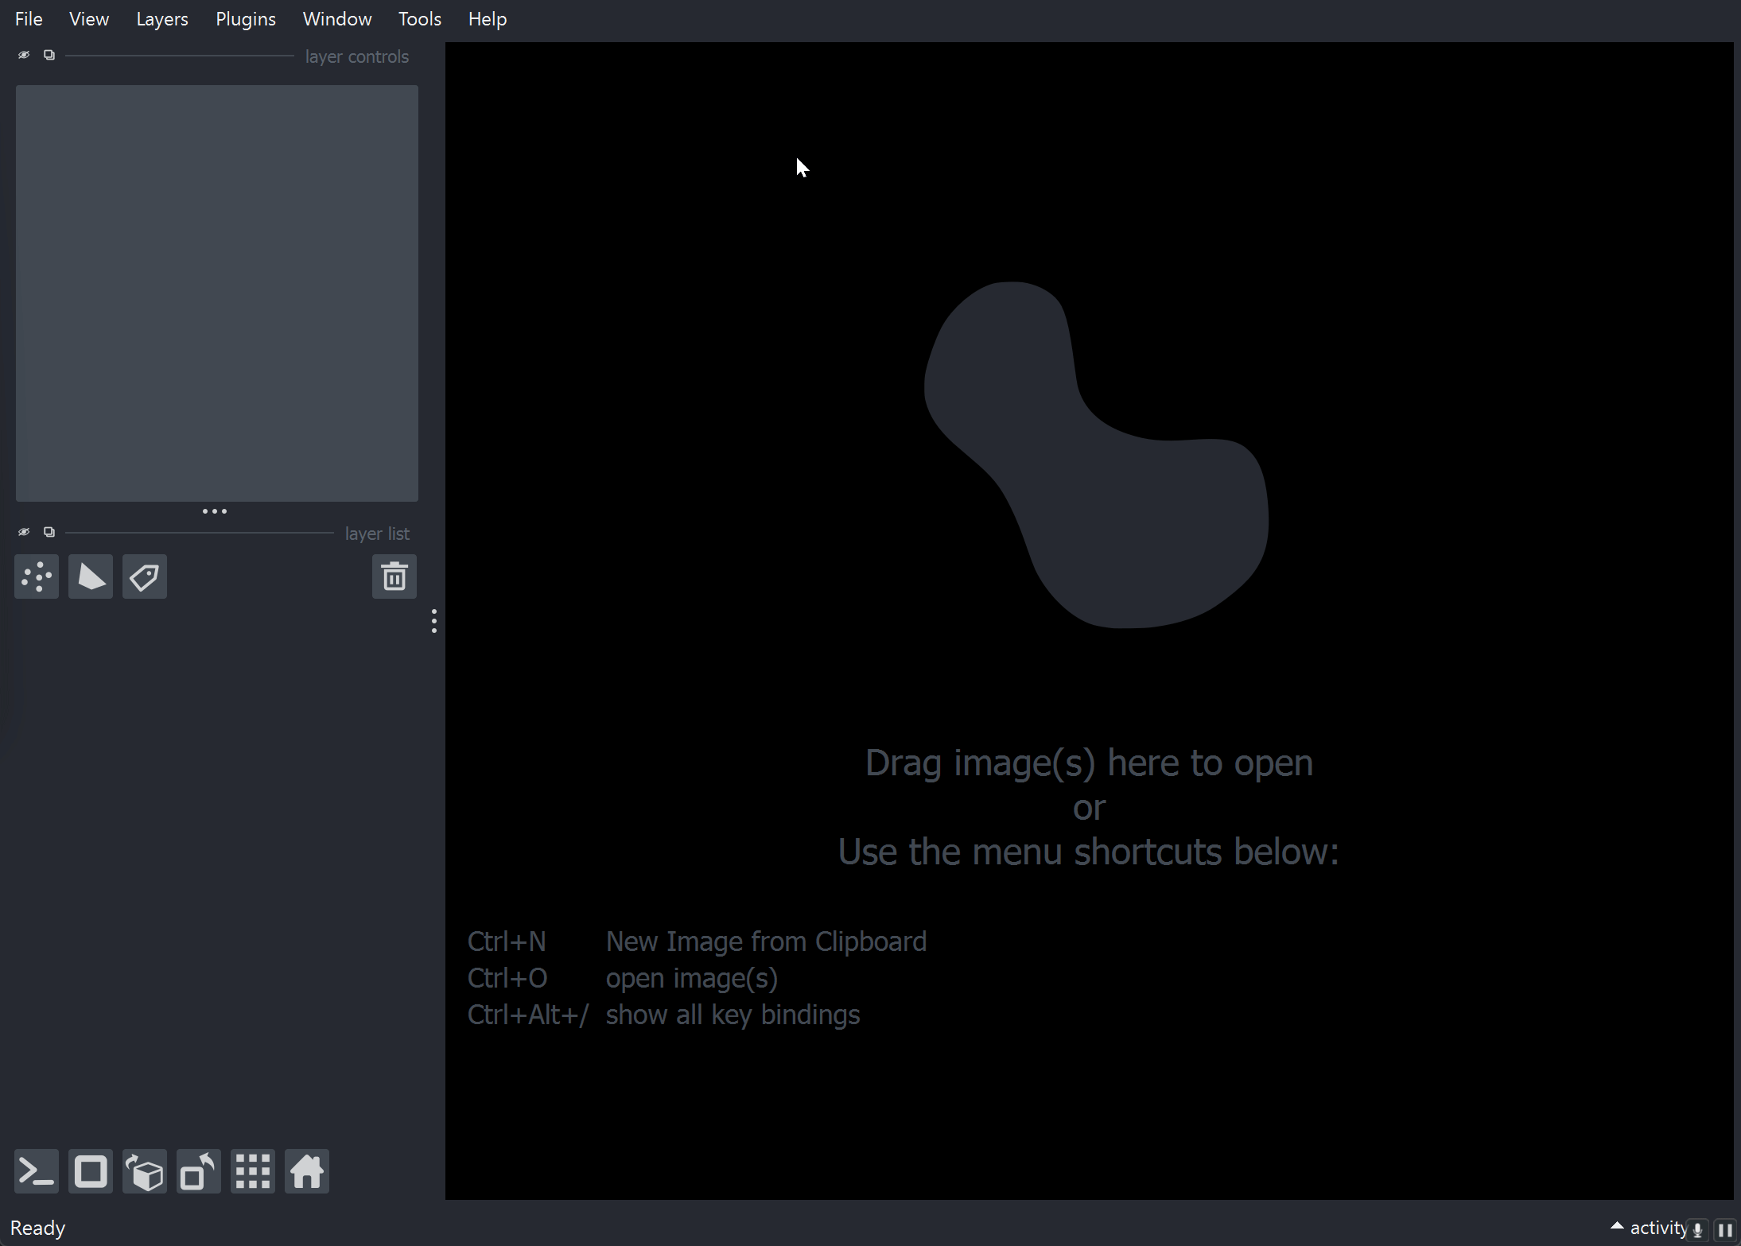Toggle the layer list eye icon
1741x1246 pixels.
(x=25, y=533)
